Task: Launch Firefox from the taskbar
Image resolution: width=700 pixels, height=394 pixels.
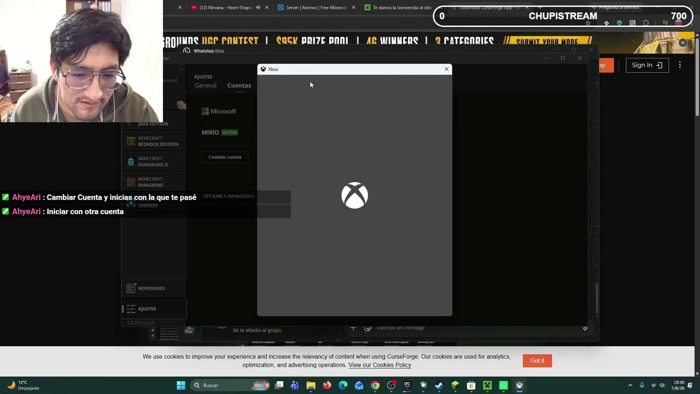Action: coord(327,385)
